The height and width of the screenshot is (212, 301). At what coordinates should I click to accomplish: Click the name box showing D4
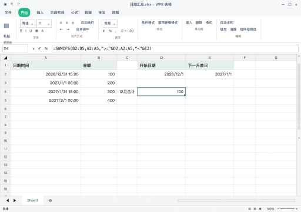15,48
